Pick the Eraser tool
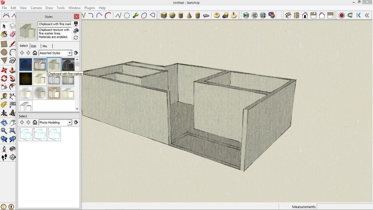The width and height of the screenshot is (373, 210). (13, 34)
